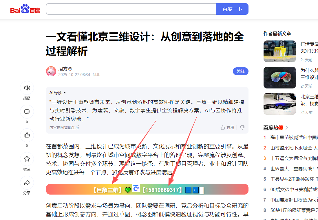Click the 百度一下 search button
This screenshot has height=220, width=318.
[x=232, y=9]
